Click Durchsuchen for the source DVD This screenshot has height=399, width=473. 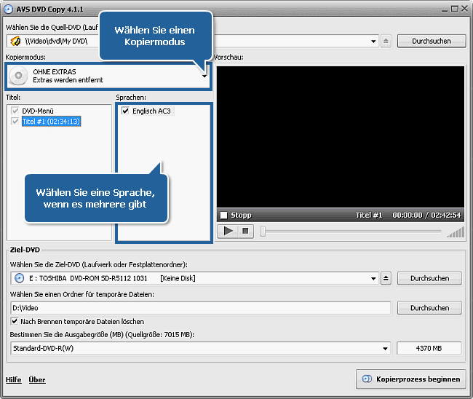[x=432, y=41]
